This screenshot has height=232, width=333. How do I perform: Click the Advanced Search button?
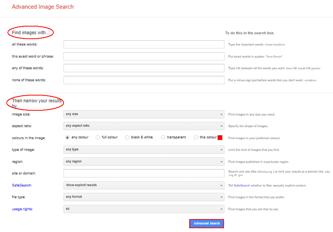point(206,223)
